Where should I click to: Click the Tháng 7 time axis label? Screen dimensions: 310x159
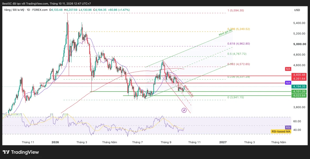point(137,142)
